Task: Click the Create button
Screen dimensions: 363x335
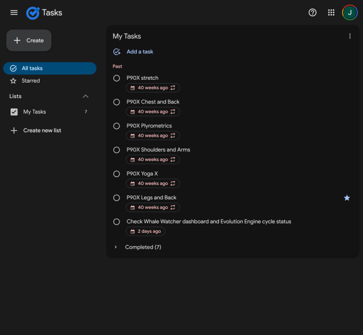Action: click(x=29, y=40)
